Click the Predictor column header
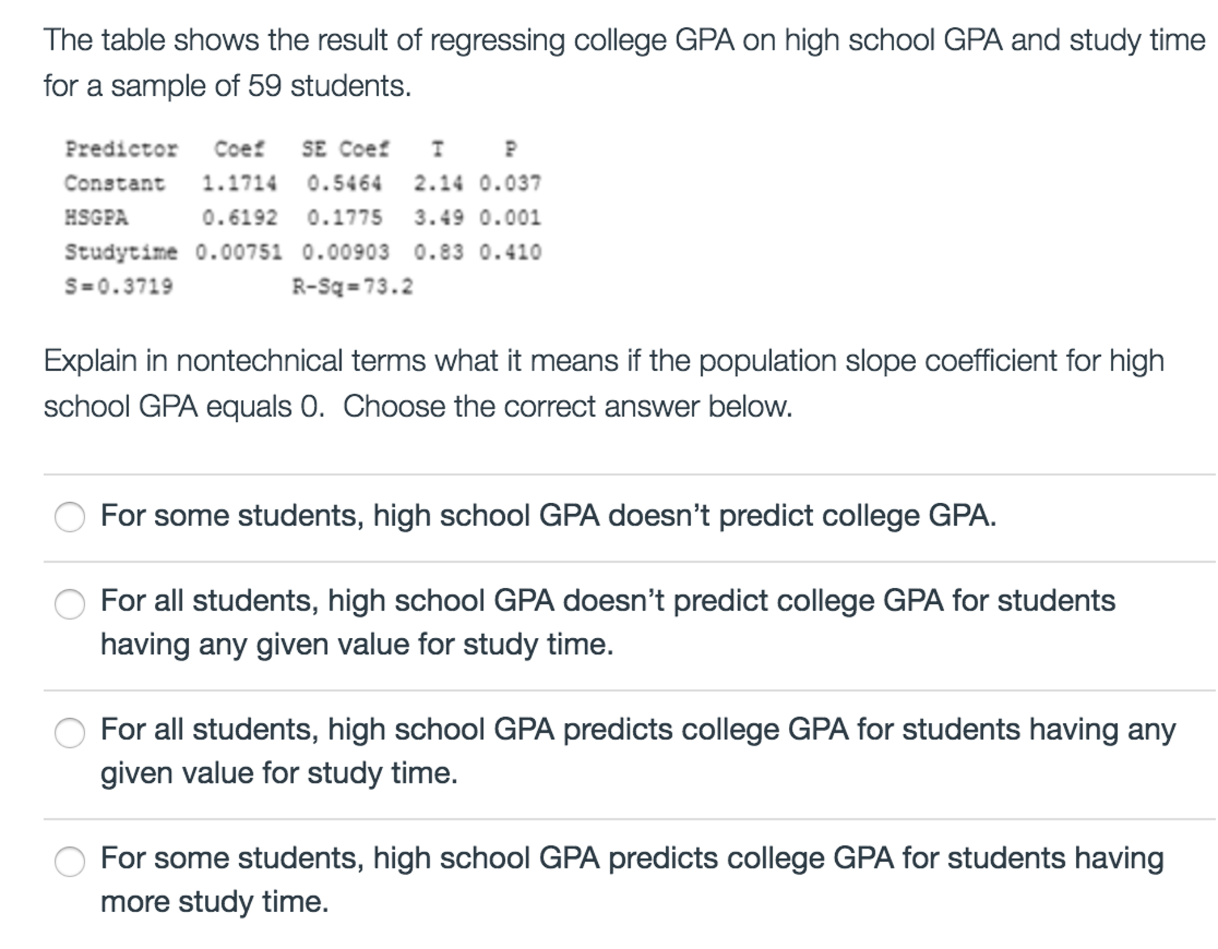This screenshot has width=1218, height=949. pos(121,149)
